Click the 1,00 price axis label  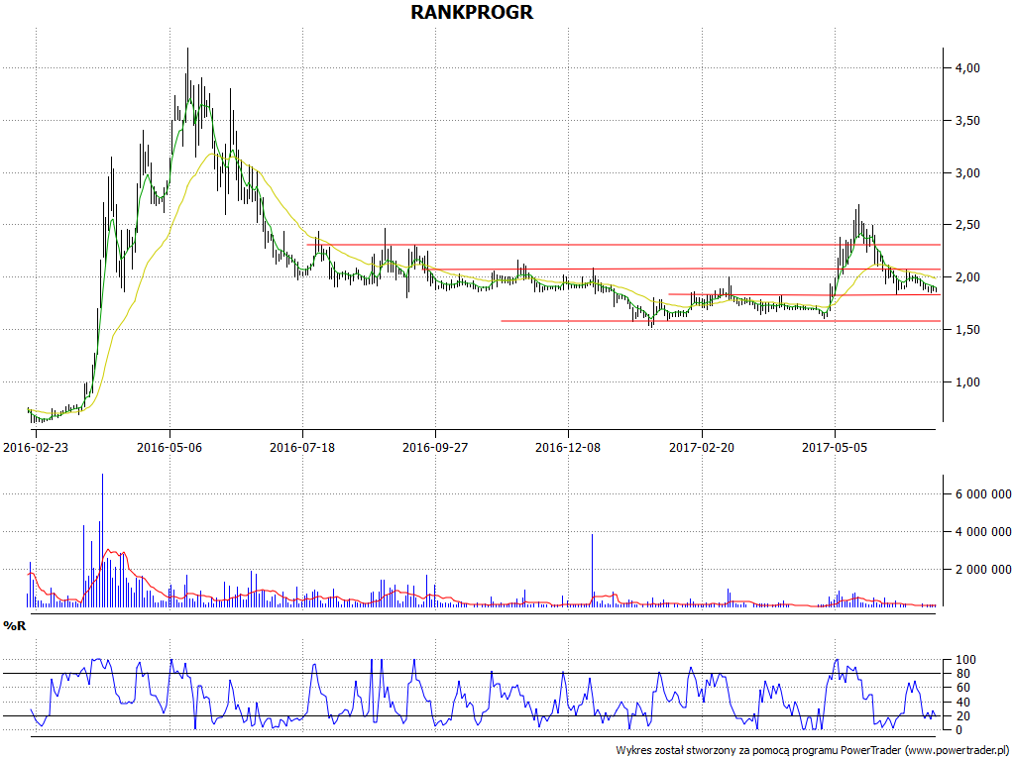point(969,381)
